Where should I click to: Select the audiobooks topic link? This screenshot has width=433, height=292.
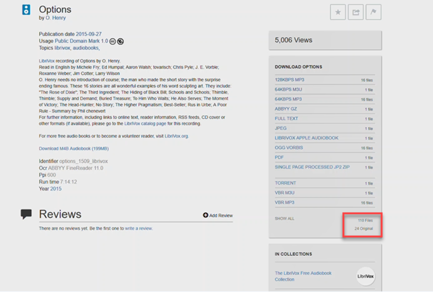tap(85, 48)
